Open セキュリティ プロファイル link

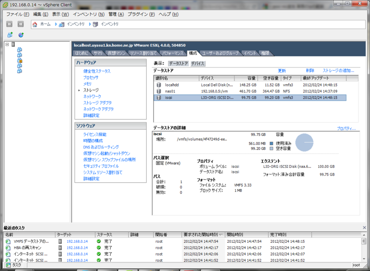click(x=101, y=166)
